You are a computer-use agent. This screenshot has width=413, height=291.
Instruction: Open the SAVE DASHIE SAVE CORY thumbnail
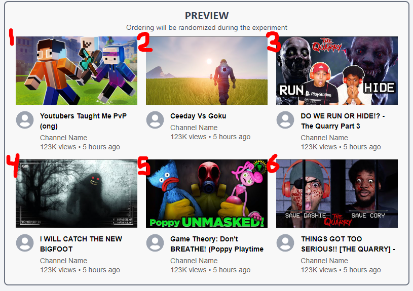pyautogui.click(x=337, y=193)
